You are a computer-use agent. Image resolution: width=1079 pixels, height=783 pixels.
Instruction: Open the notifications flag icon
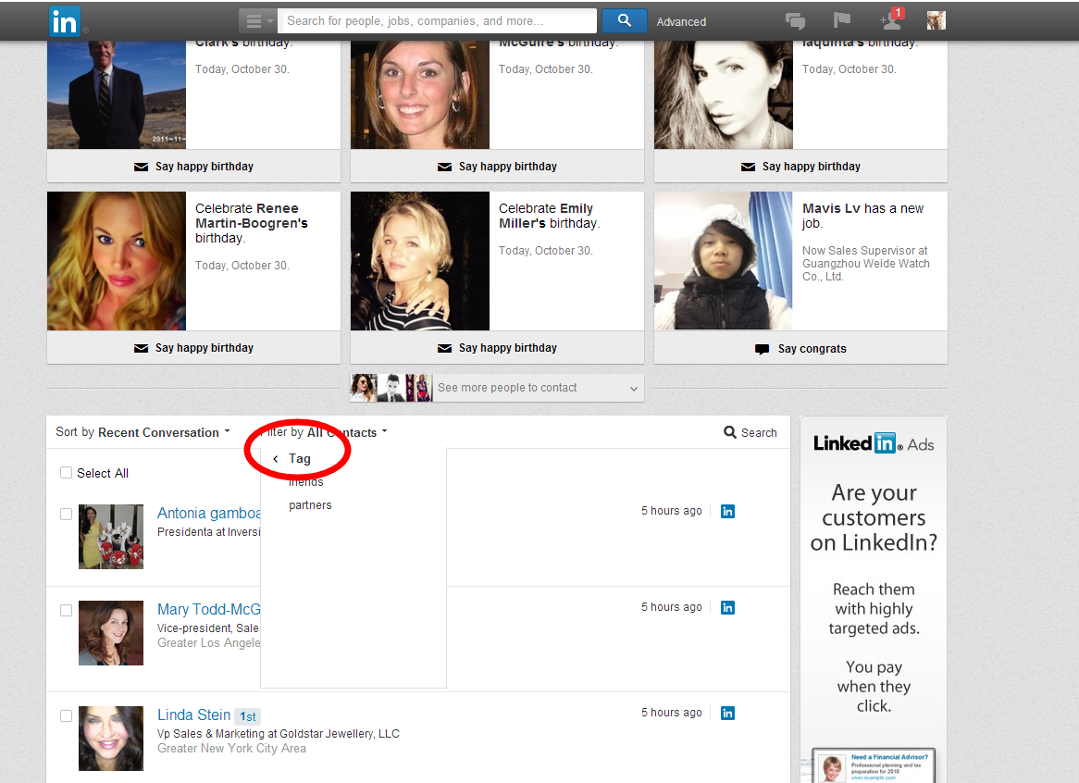point(841,20)
